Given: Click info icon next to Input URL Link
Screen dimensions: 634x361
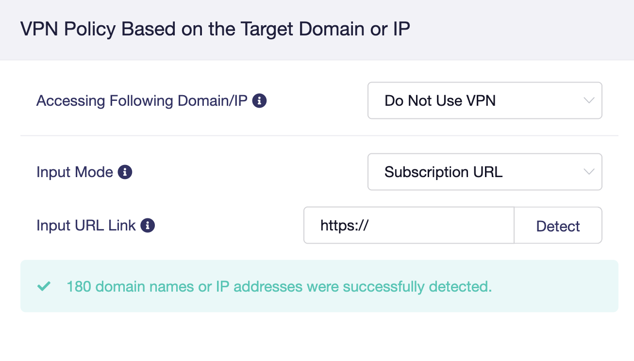Looking at the screenshot, I should tap(148, 226).
